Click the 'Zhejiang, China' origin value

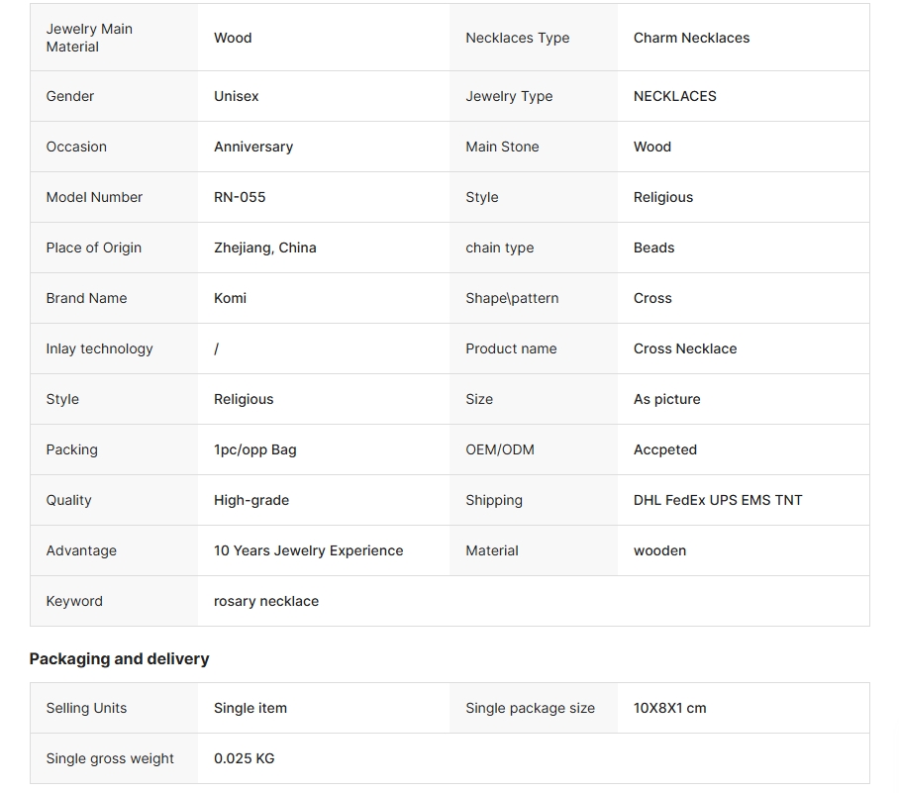point(265,248)
